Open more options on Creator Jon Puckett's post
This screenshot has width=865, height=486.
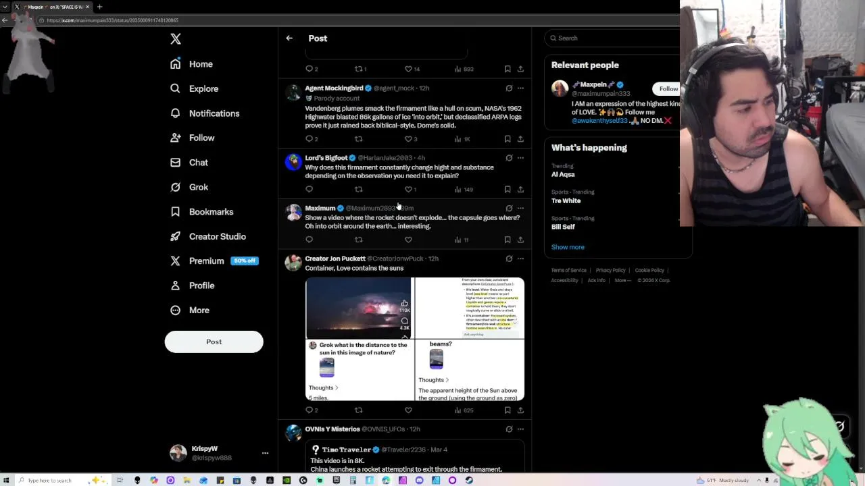point(520,259)
